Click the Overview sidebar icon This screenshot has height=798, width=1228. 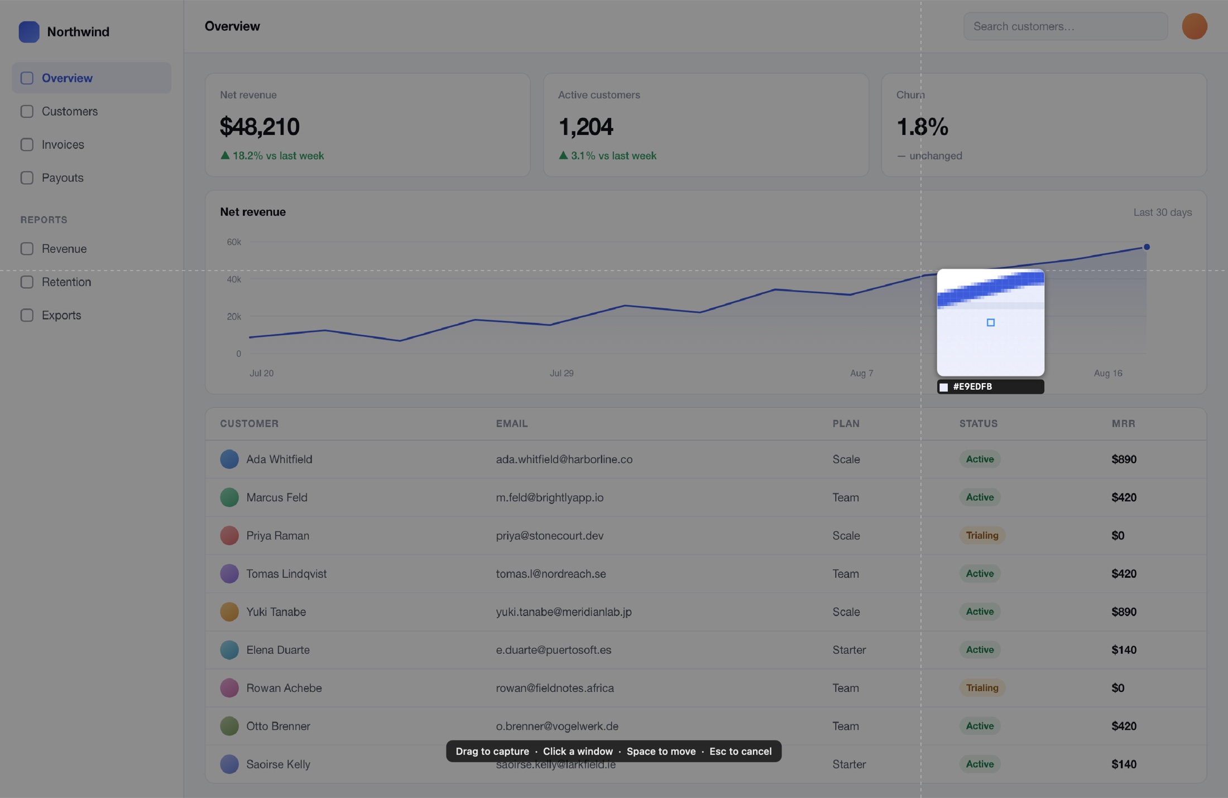[27, 78]
